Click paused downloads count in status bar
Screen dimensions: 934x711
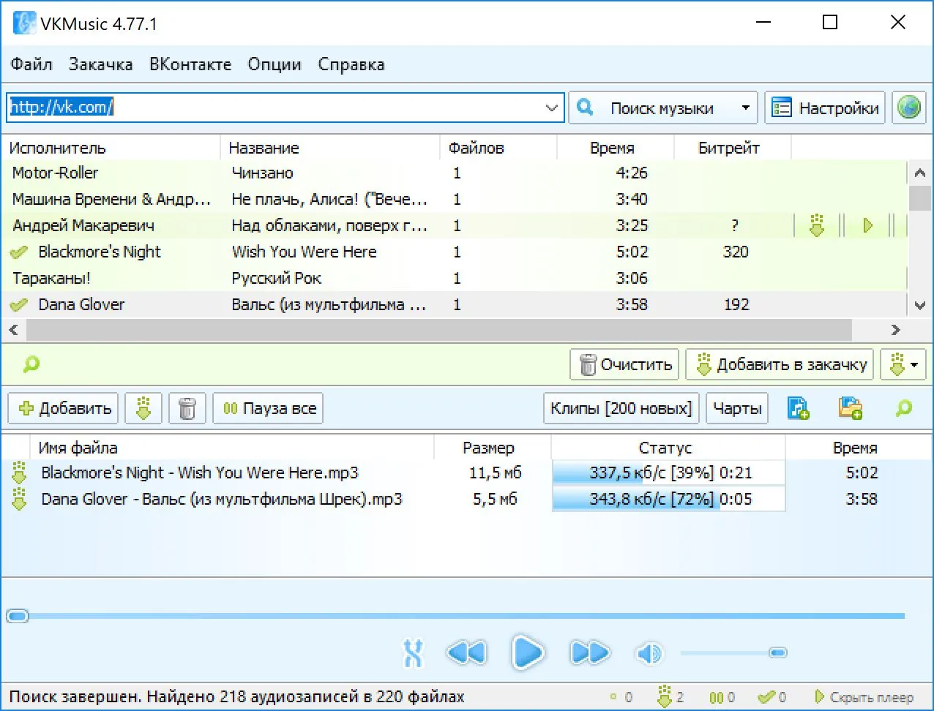[722, 698]
